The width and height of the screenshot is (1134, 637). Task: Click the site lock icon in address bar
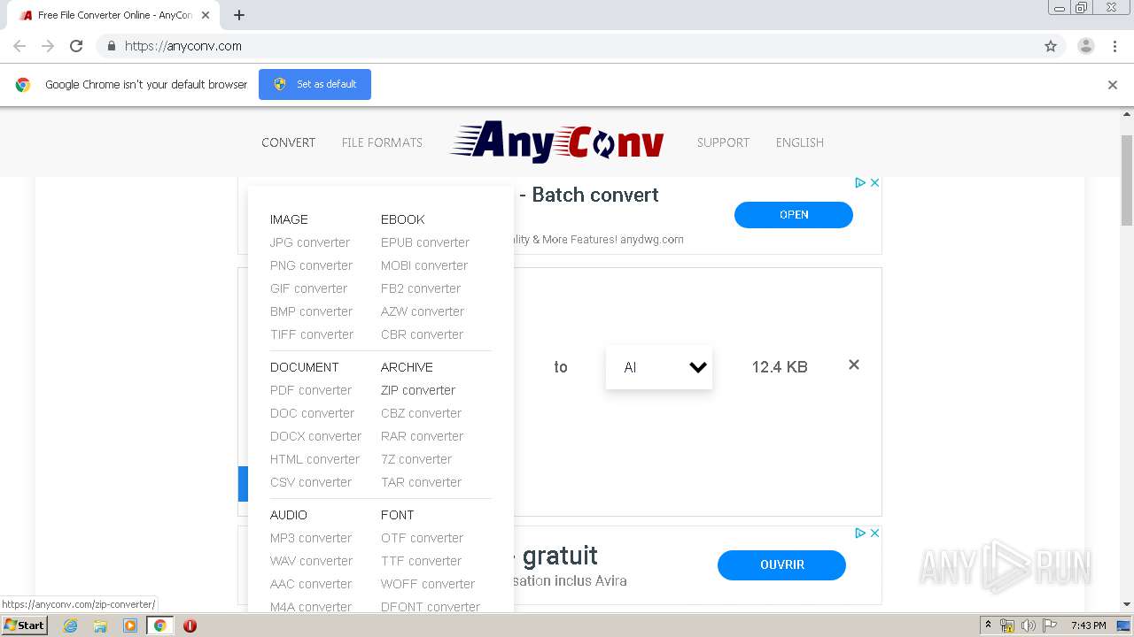click(111, 46)
